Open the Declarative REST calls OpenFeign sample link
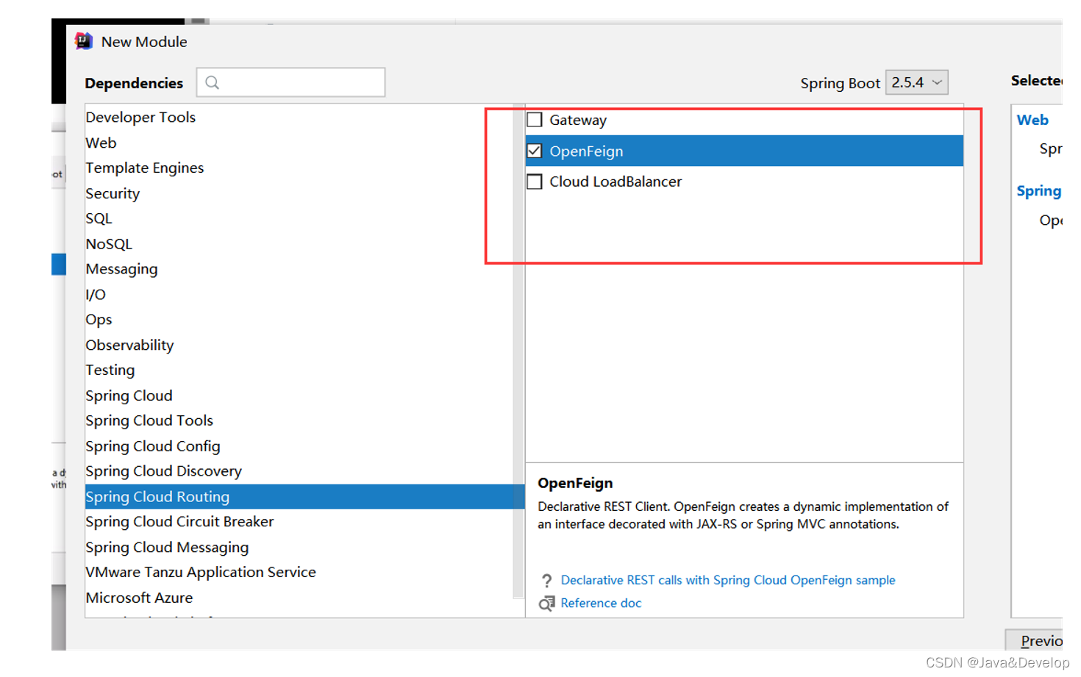Image resolution: width=1081 pixels, height=677 pixels. pyautogui.click(x=728, y=580)
